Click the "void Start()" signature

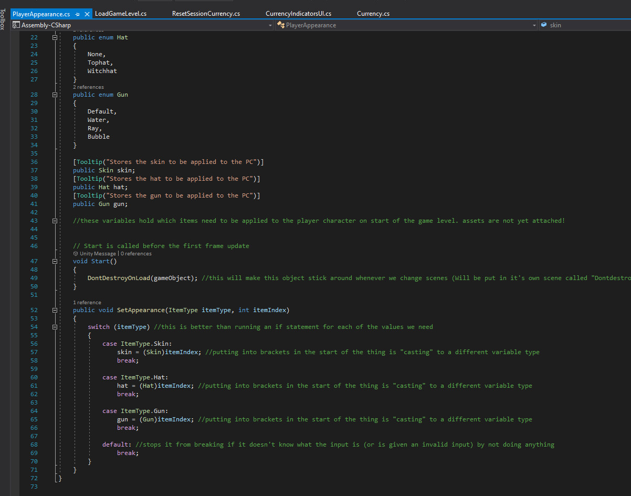(95, 261)
